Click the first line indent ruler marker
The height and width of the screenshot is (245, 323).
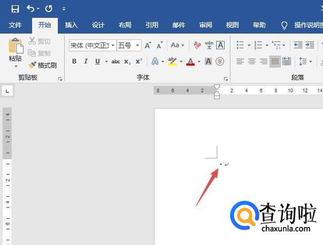[x=217, y=87]
